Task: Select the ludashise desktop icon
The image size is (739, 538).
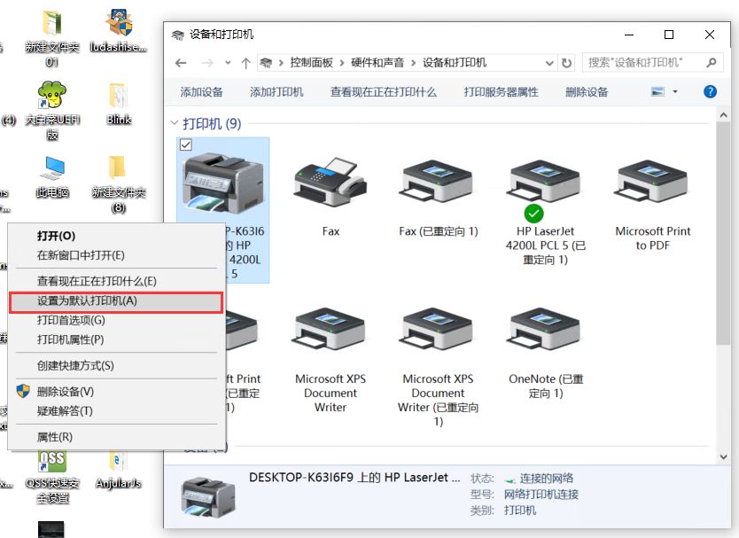Action: pyautogui.click(x=119, y=31)
